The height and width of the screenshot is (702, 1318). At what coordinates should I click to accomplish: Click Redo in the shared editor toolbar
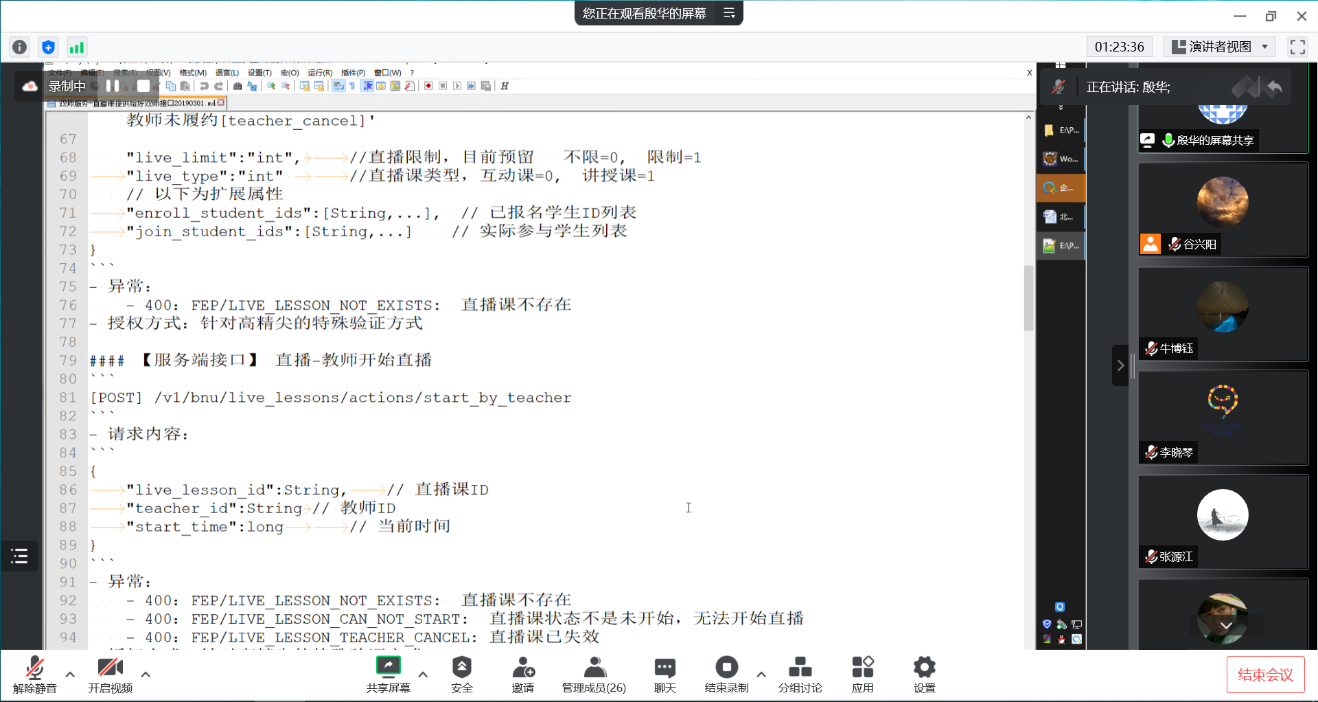click(x=218, y=86)
